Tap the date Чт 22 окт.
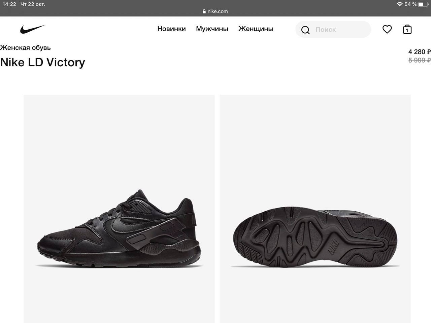Screen dimensions: 431x323 click(x=33, y=4)
